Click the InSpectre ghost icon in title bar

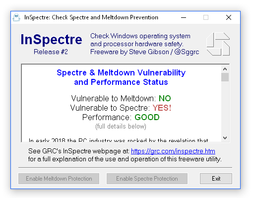(x=16, y=17)
